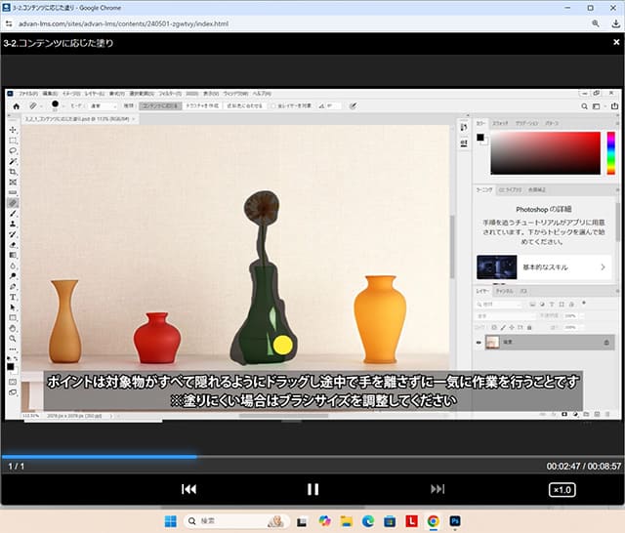The width and height of the screenshot is (625, 533).
Task: Click Chrome's page zoom magnifier icon
Action: click(596, 23)
